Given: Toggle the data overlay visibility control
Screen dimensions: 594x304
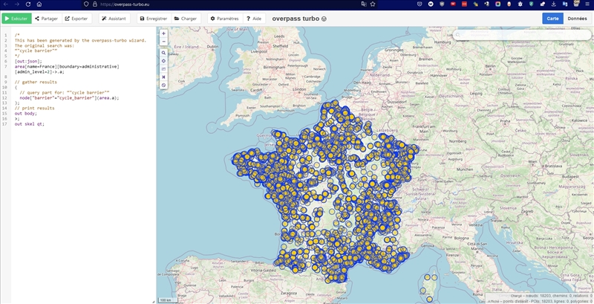Looking at the screenshot, I should coord(163,85).
